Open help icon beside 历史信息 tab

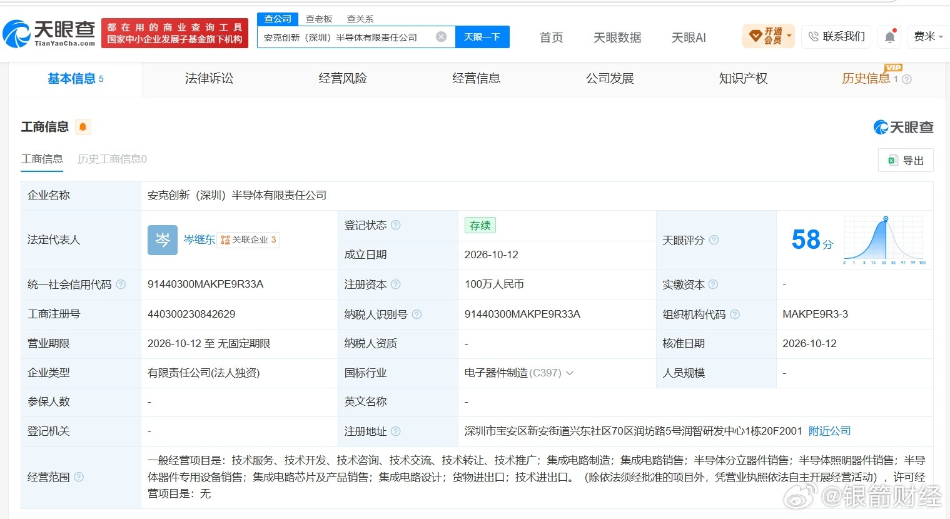tap(907, 79)
